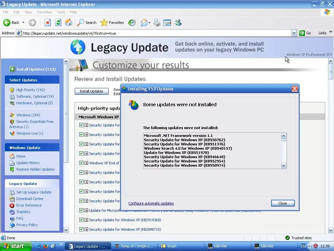Click the Install Updates button

[92, 91]
